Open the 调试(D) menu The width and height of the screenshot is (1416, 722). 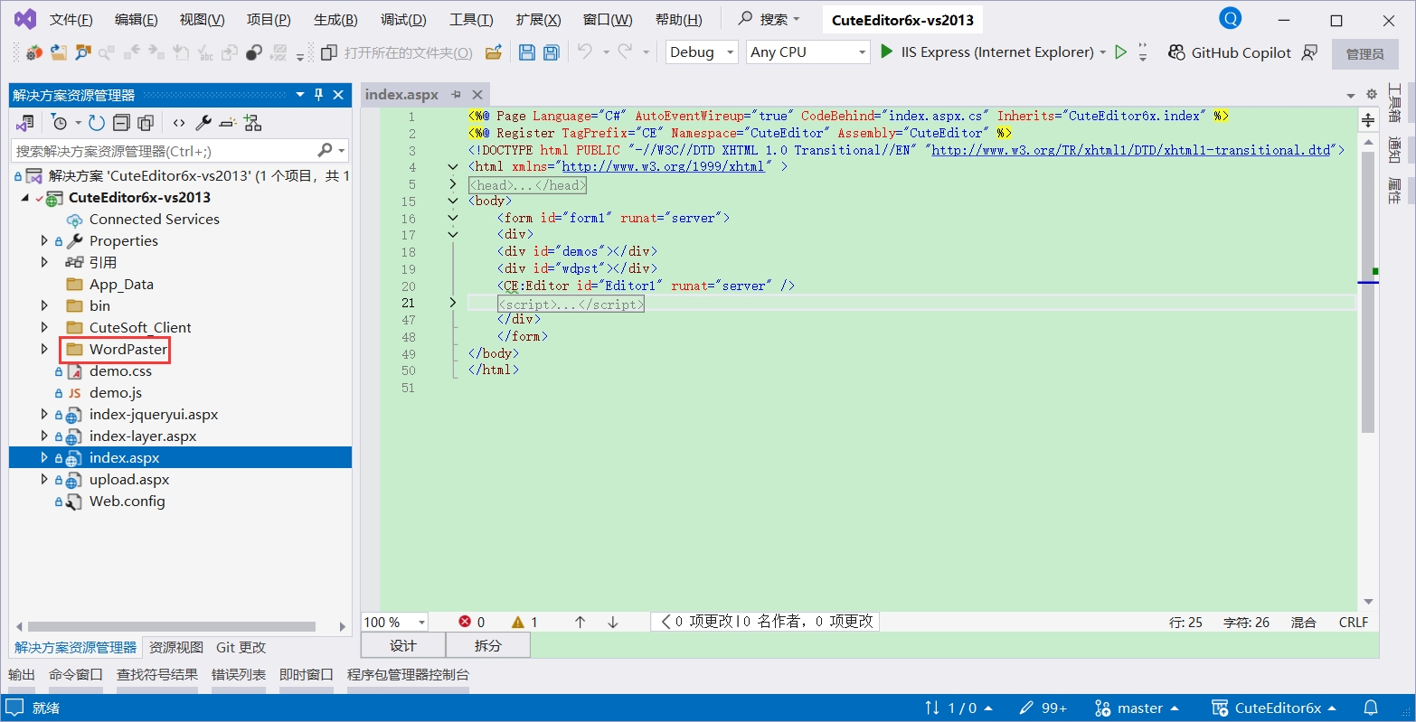403,20
